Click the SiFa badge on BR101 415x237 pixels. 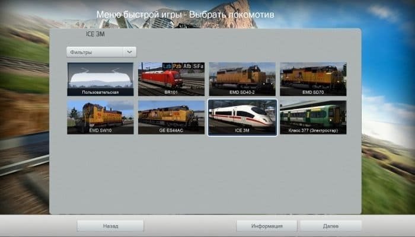198,66
